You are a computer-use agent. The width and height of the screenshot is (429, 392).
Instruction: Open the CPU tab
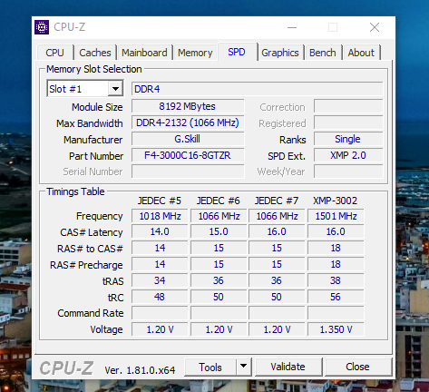point(54,53)
